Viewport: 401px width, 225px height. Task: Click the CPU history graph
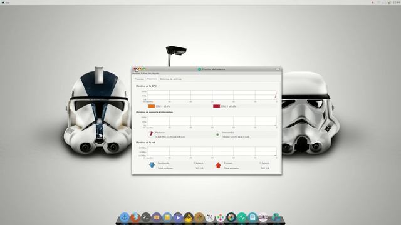click(212, 95)
